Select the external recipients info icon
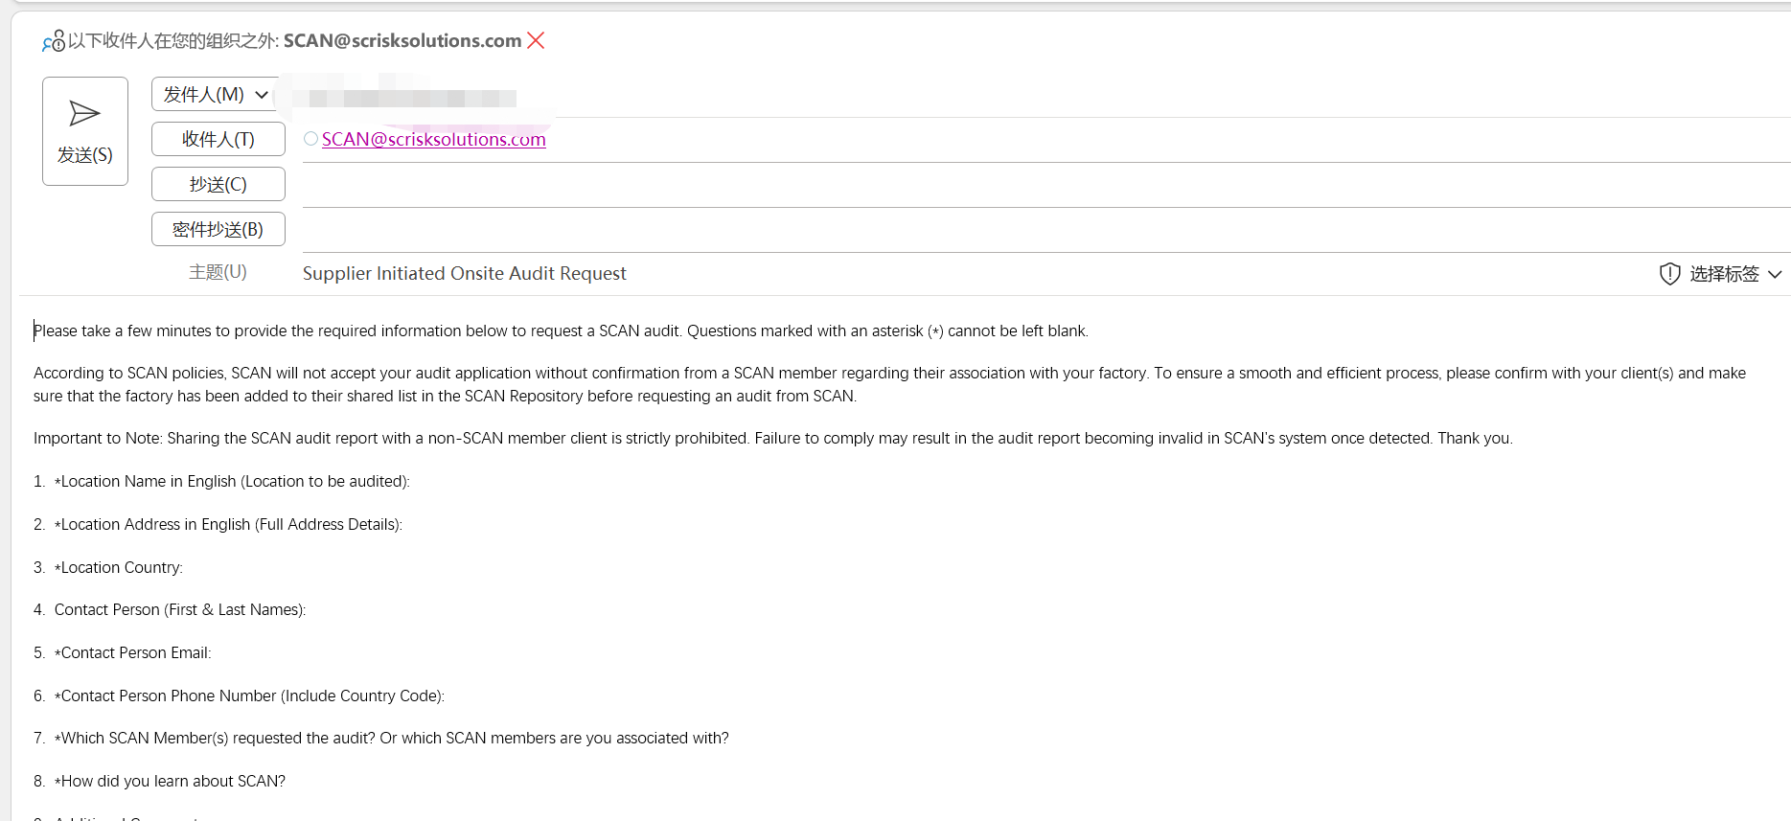The width and height of the screenshot is (1791, 821). 54,41
